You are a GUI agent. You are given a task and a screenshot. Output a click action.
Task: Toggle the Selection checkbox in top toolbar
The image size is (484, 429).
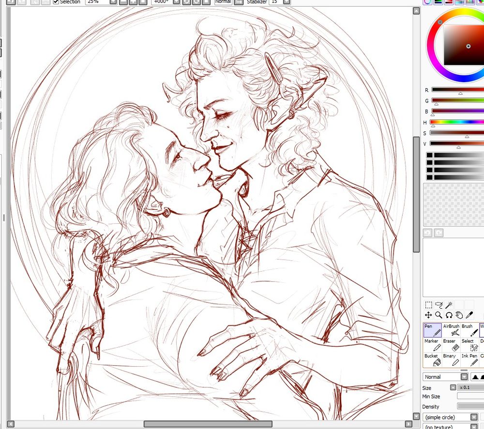tap(56, 1)
